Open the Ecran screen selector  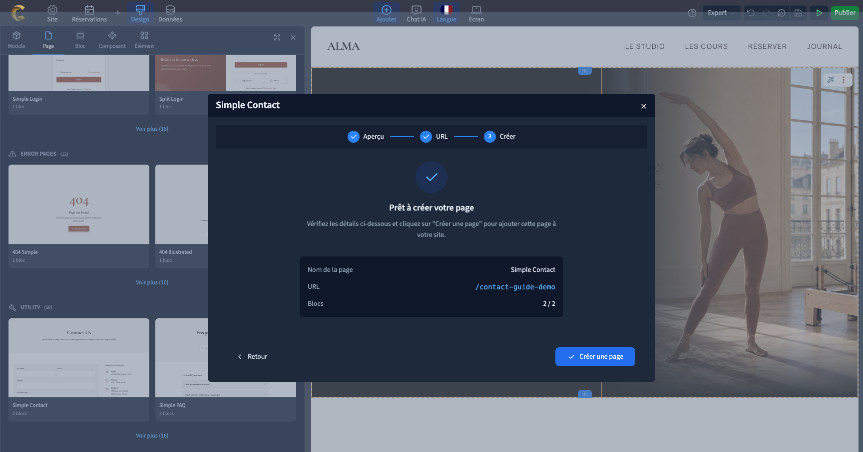coord(476,13)
